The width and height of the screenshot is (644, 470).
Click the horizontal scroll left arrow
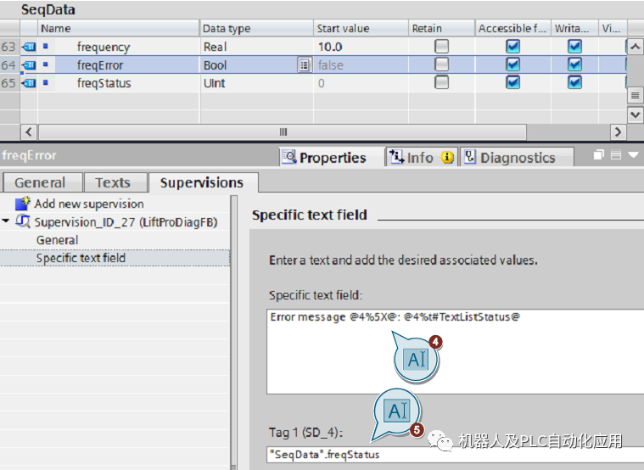(28, 131)
